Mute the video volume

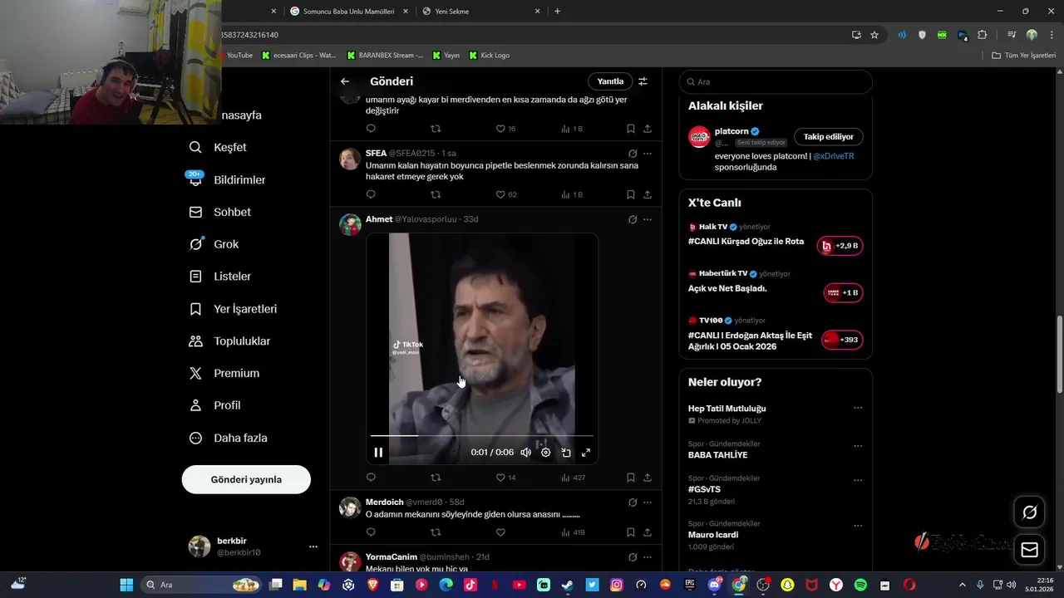525,453
